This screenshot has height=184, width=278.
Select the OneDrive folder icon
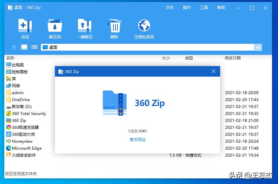9,99
